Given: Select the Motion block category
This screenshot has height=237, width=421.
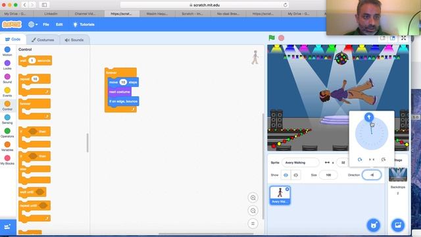Looking at the screenshot, I should coord(7,51).
